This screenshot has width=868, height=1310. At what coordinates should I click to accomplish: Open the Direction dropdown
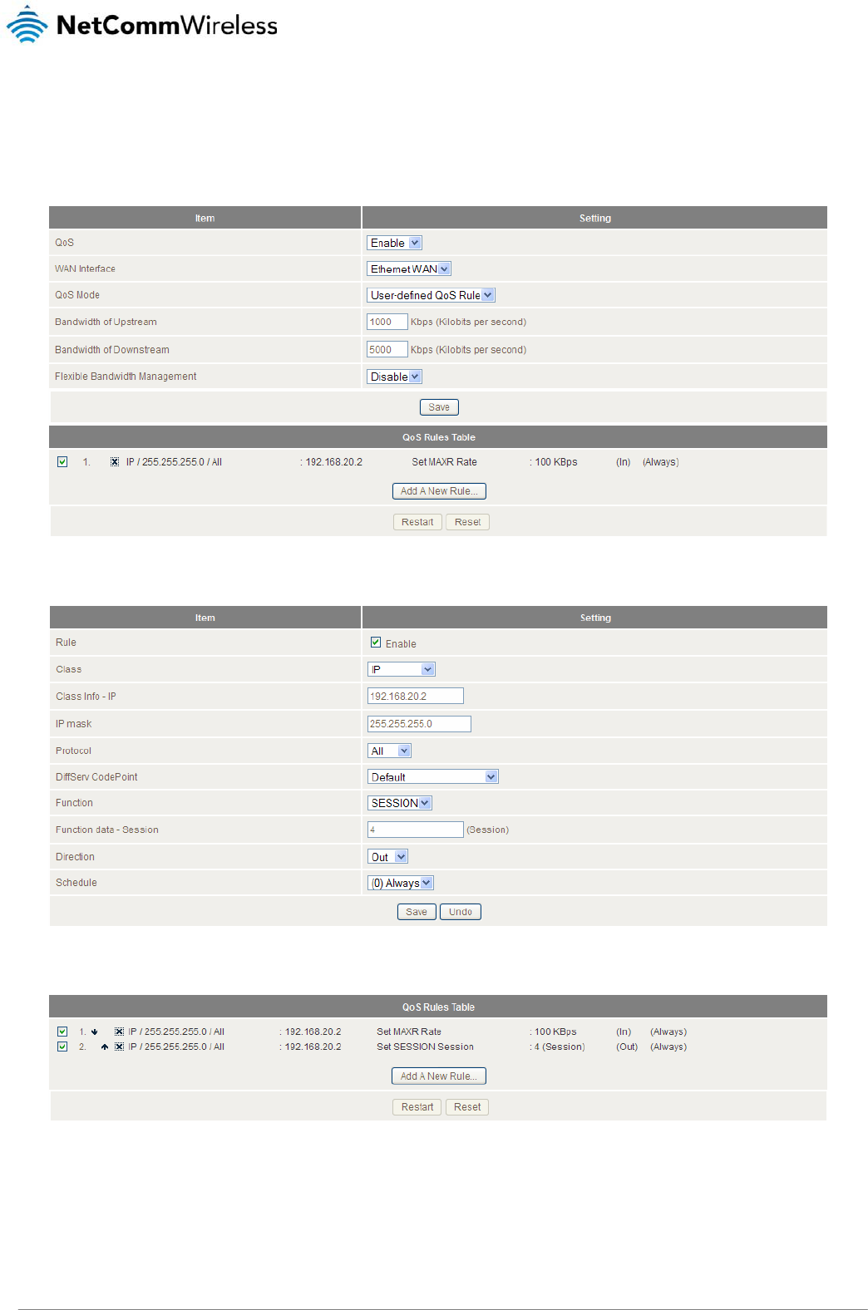[388, 857]
